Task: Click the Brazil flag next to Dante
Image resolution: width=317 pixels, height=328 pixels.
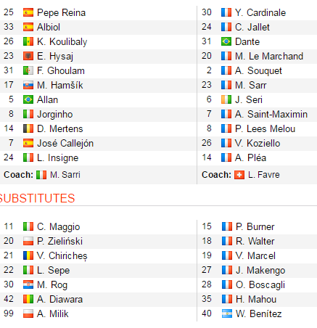Action: click(x=226, y=41)
